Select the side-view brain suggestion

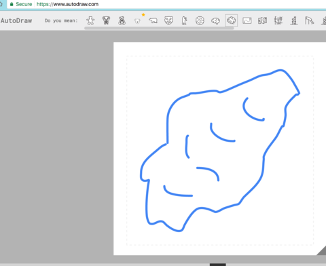[215, 21]
